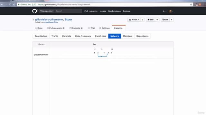The height and width of the screenshot is (115, 206).
Task: Open the Story repository name link
Action: click(68, 19)
